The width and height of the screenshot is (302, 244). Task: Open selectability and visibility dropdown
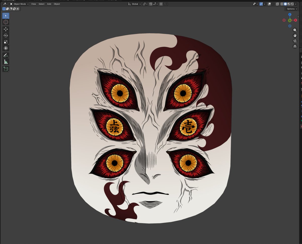256,4
